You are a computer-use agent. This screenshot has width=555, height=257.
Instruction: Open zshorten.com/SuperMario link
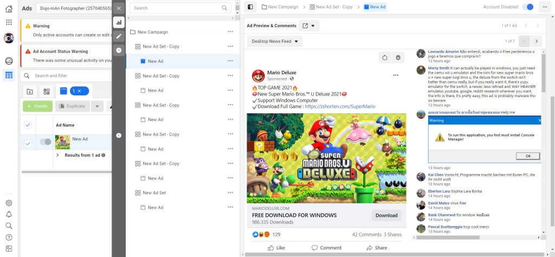point(340,106)
